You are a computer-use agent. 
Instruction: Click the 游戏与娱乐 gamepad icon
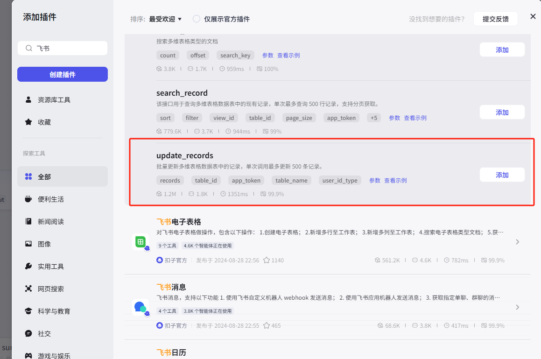click(28, 356)
